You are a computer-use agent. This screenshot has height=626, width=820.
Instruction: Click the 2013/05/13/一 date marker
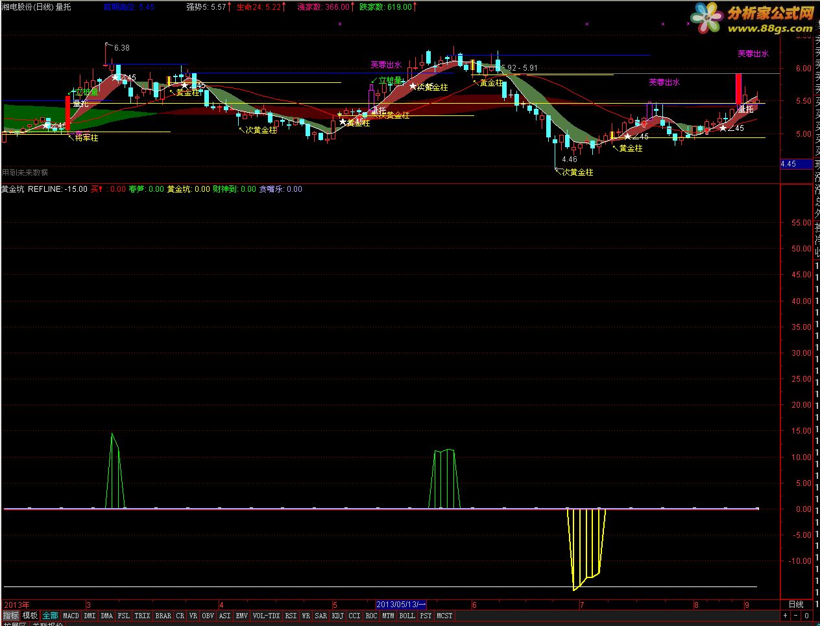pos(401,605)
